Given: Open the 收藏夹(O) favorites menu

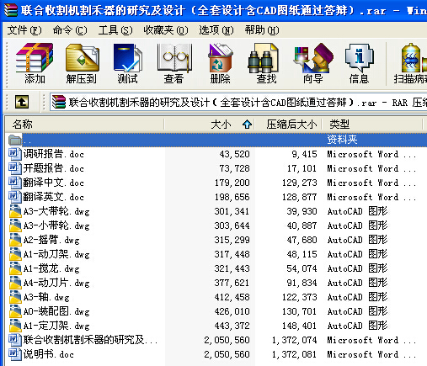Looking at the screenshot, I should [x=166, y=30].
